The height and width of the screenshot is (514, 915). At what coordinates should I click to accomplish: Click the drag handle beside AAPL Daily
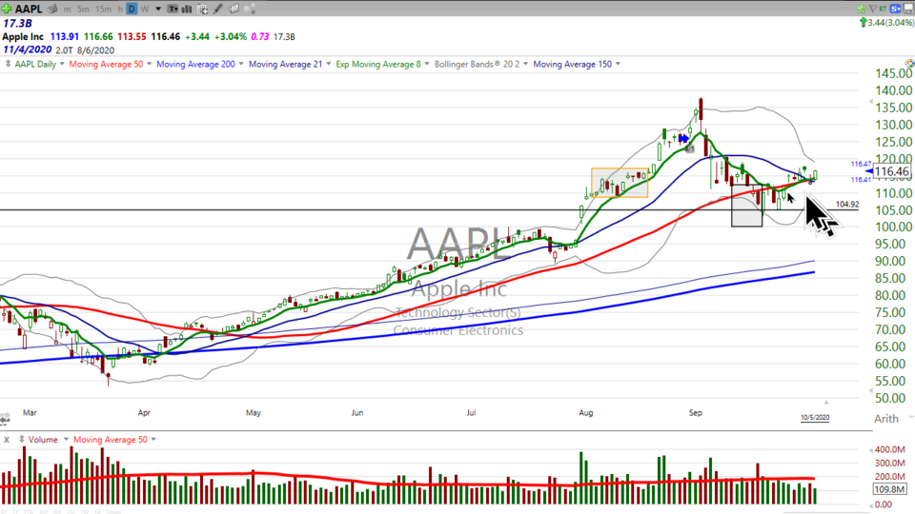(9, 64)
